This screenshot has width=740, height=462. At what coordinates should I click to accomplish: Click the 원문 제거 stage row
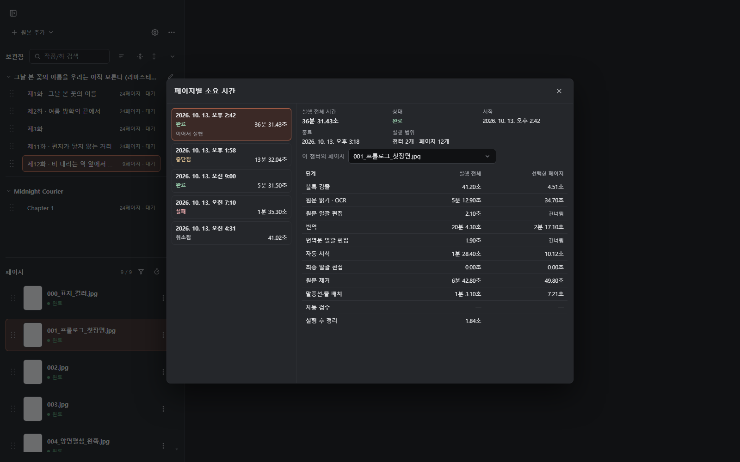point(435,280)
